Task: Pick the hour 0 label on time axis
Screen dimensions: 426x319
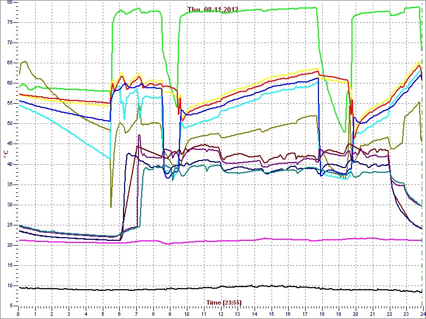Action: click(x=18, y=314)
